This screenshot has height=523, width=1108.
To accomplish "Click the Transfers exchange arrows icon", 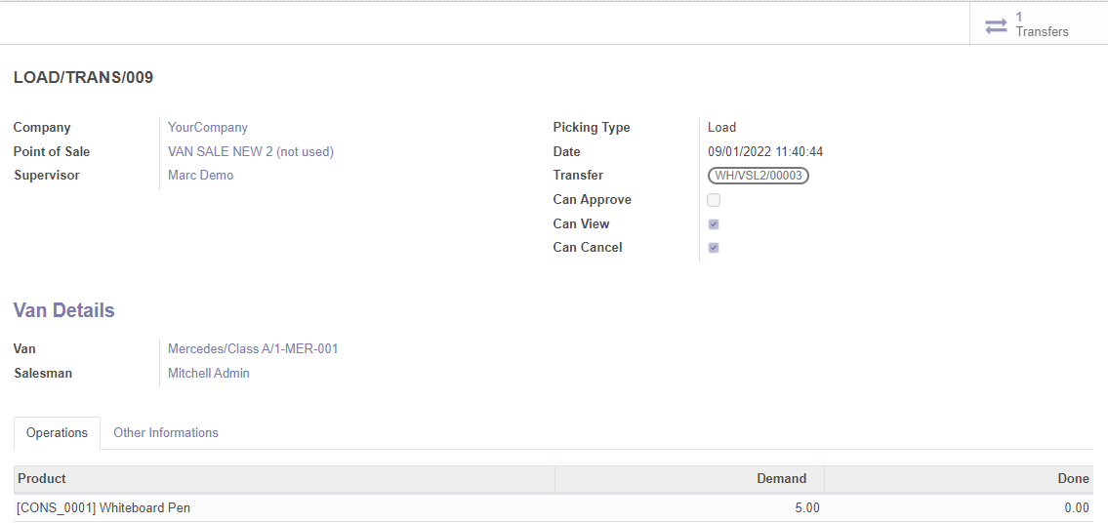I will [996, 26].
